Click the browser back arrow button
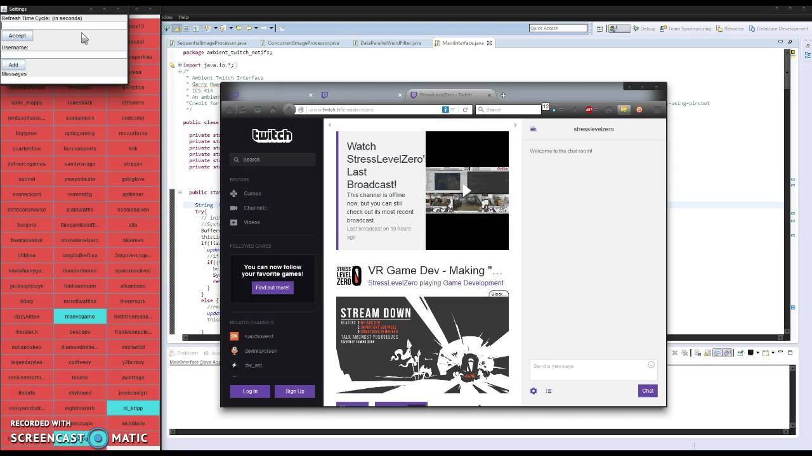 click(289, 110)
